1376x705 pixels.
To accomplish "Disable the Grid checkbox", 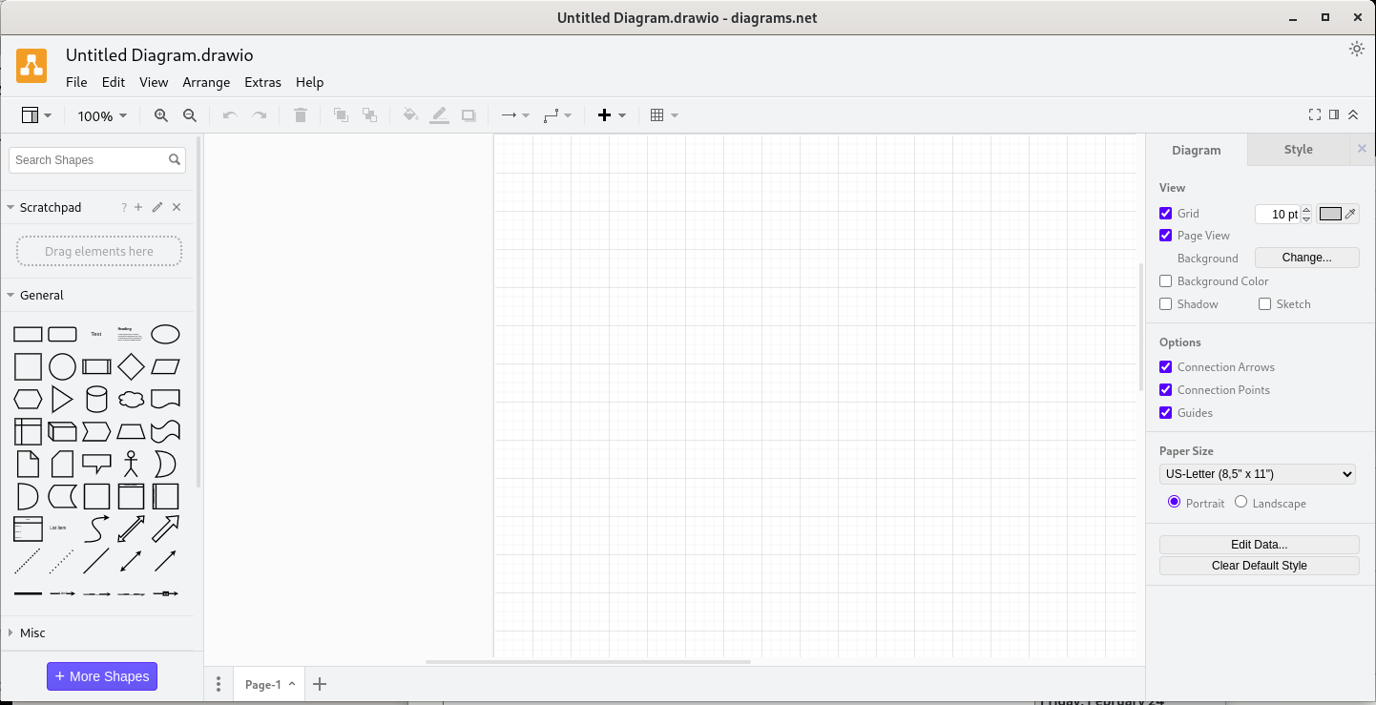I will coord(1165,214).
